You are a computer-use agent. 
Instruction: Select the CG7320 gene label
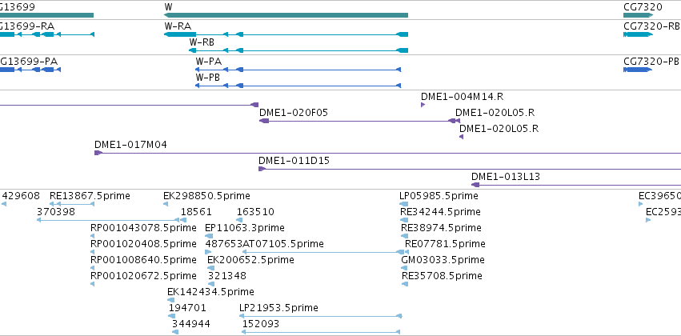[643, 7]
